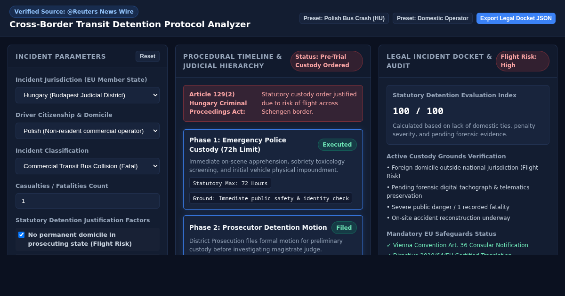Click the Statutory Detention Evaluation Index heading
Viewport: 565px width, 296px height.
coord(454,95)
